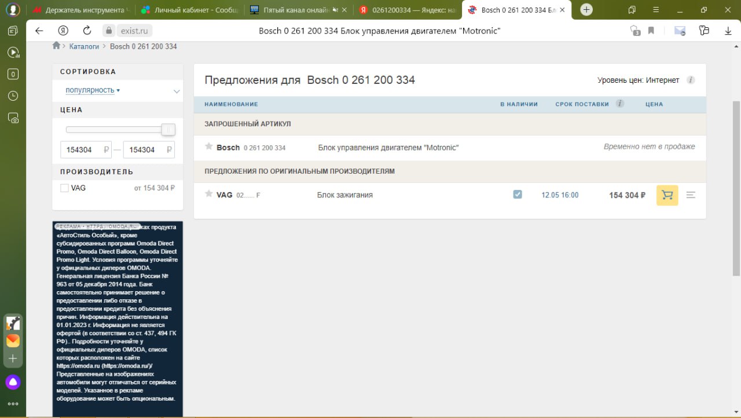Open the популярность sorting dropdown
Image resolution: width=741 pixels, height=418 pixels.
93,90
